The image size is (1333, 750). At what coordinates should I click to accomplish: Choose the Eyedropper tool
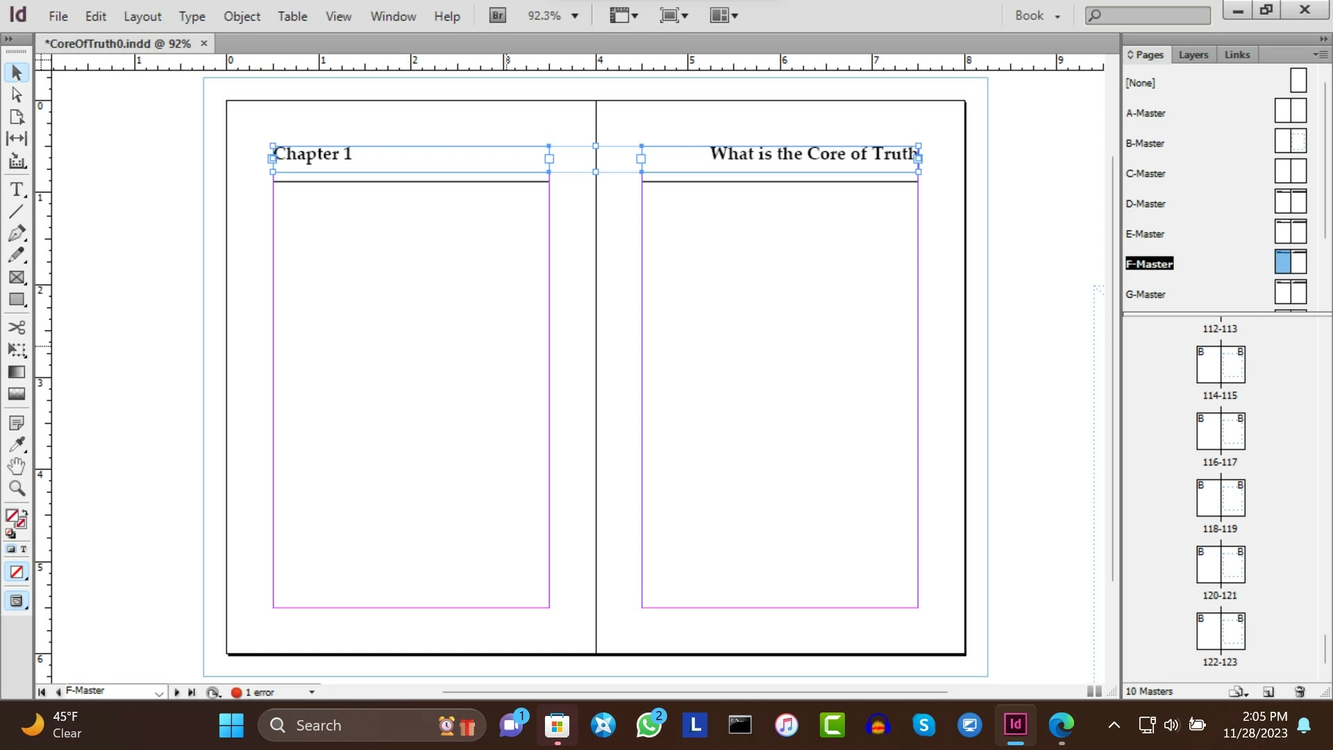click(16, 444)
